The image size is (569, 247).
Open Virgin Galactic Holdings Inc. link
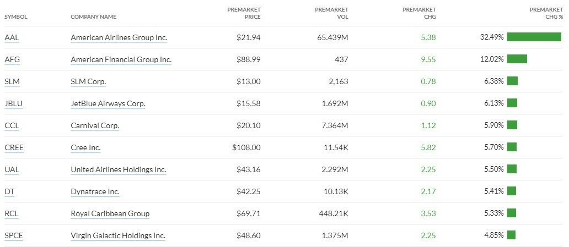[x=118, y=235]
